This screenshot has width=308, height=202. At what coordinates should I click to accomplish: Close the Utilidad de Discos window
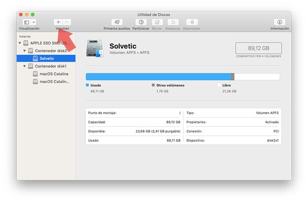point(21,14)
